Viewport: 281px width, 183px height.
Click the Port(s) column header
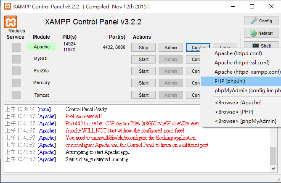coord(117,37)
